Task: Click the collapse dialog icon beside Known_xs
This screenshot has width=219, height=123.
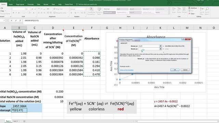Action: pos(160,49)
